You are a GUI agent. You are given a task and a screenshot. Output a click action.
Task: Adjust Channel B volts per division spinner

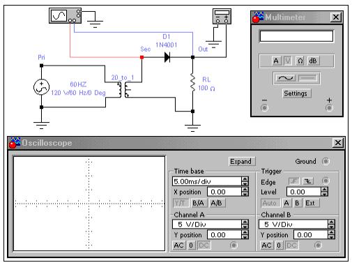[332, 225]
